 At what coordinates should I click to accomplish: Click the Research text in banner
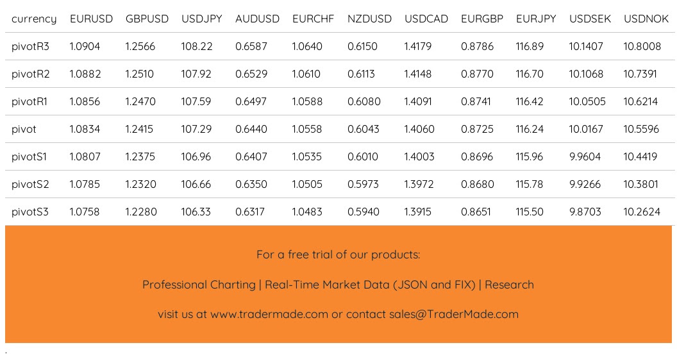point(509,285)
